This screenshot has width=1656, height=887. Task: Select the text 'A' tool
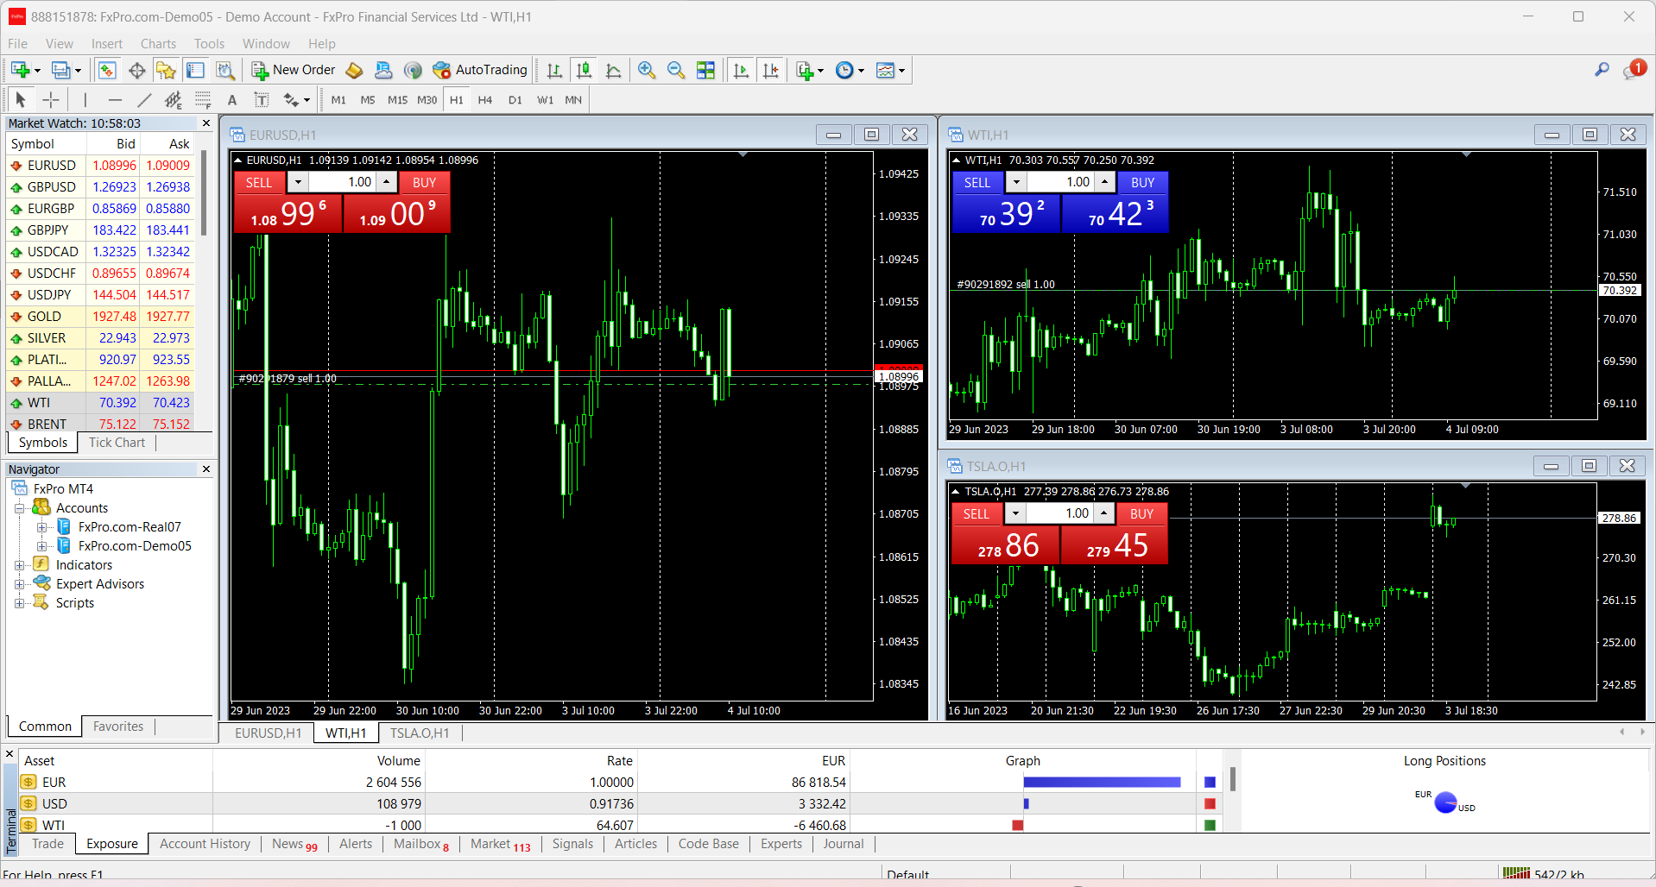point(232,100)
